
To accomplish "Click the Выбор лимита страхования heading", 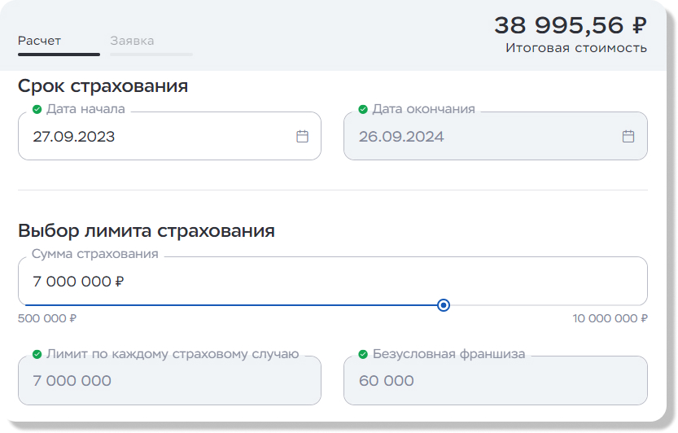I will [147, 231].
